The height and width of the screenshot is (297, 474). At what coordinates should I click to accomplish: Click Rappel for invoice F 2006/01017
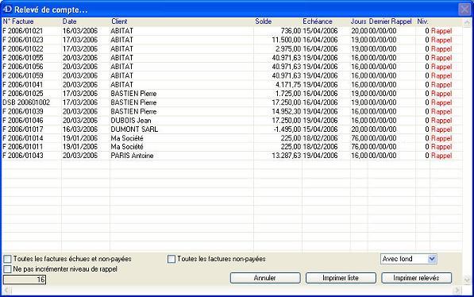(441, 129)
